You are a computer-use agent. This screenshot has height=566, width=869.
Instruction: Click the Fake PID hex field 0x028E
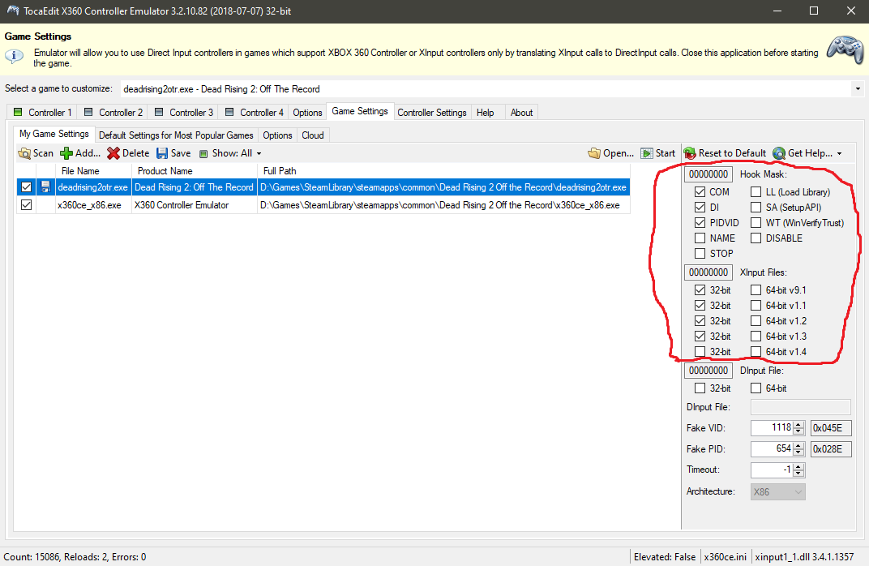831,449
